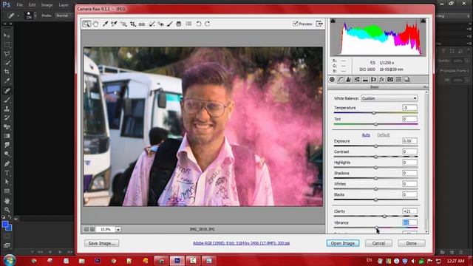The image size is (473, 266).
Task: Click the Auto tone link
Action: [x=366, y=134]
